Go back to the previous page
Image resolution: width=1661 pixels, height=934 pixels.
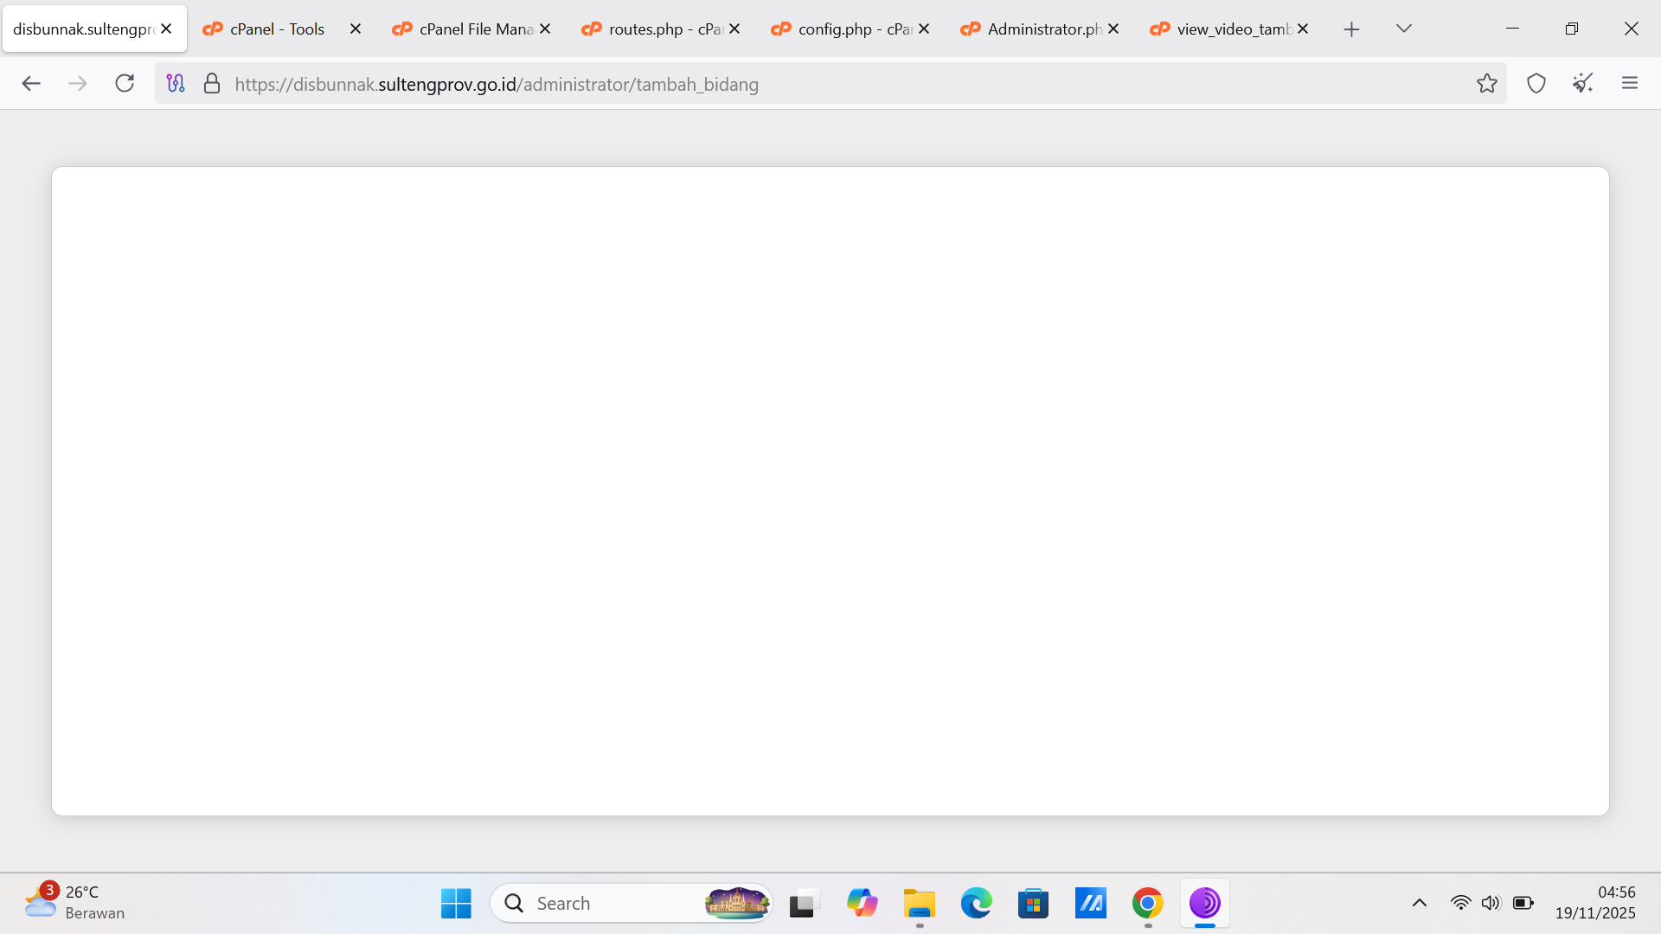tap(31, 83)
